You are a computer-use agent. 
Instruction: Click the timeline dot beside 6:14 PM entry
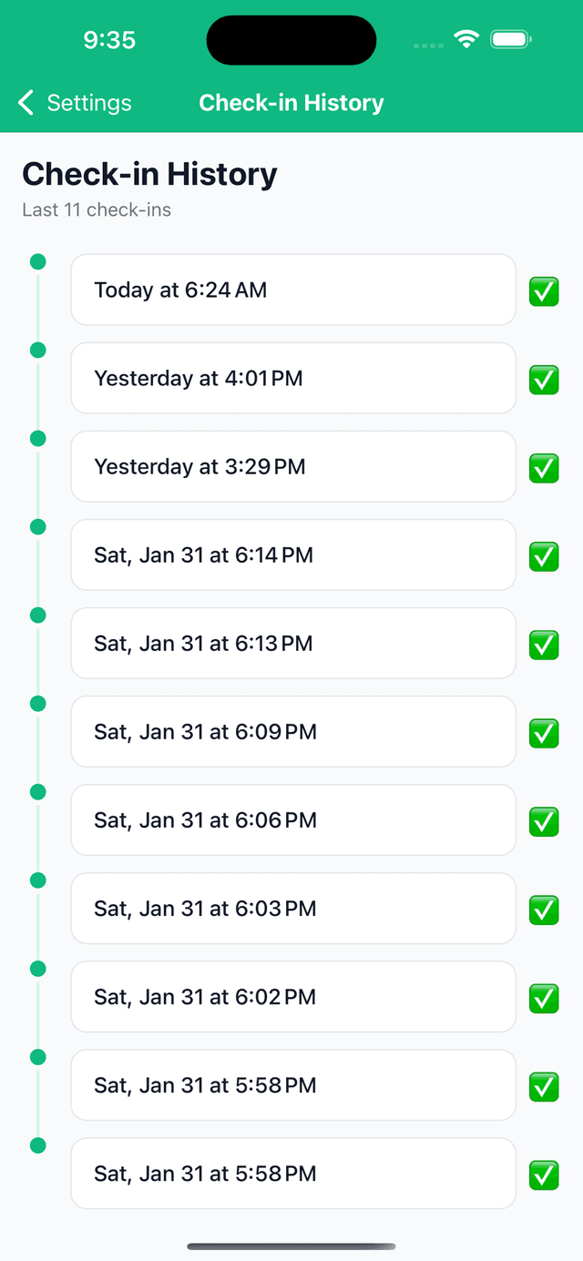pos(38,527)
